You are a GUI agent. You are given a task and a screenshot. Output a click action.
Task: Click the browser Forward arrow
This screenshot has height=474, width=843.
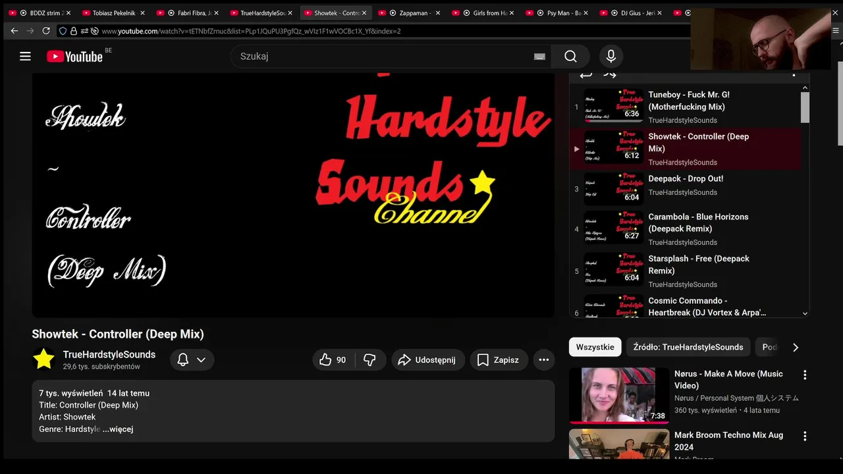pos(30,31)
